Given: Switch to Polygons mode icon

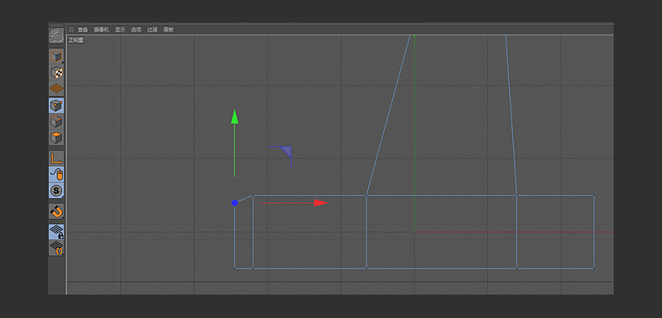Looking at the screenshot, I should (x=56, y=138).
